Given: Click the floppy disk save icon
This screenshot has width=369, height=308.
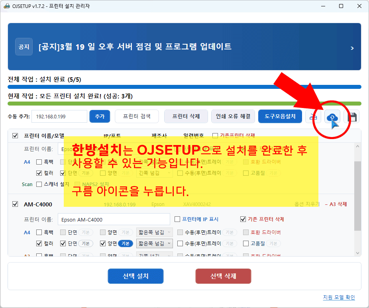Looking at the screenshot, I should (352, 117).
